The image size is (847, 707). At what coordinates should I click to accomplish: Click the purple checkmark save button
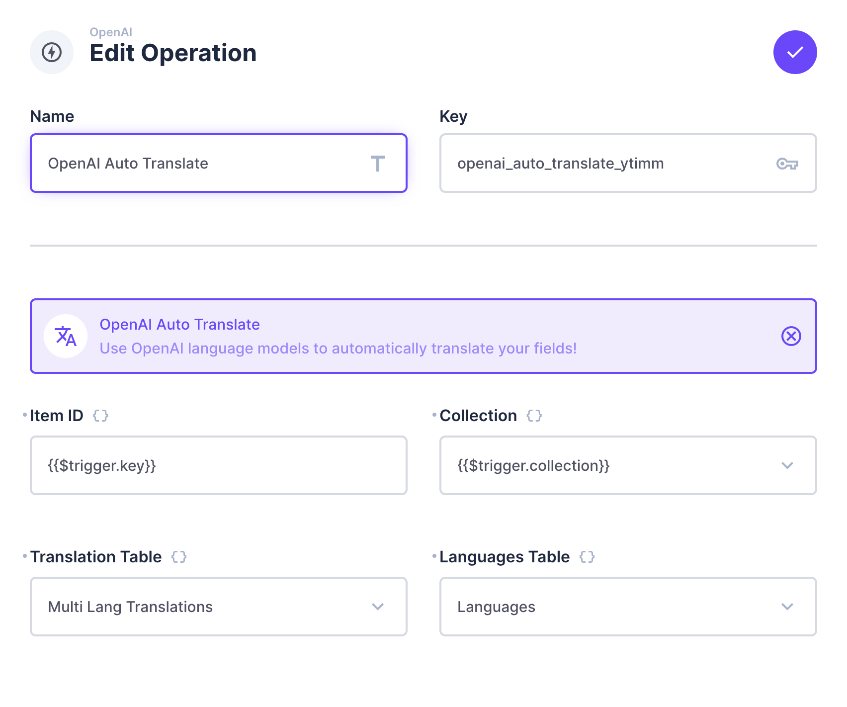(x=795, y=52)
